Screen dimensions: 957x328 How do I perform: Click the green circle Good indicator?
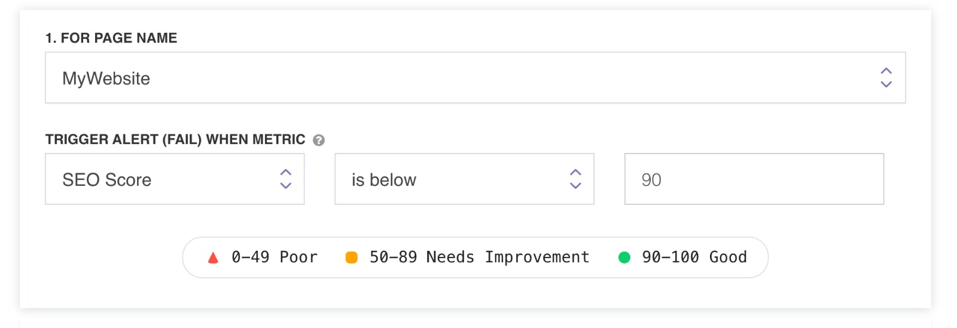[624, 258]
